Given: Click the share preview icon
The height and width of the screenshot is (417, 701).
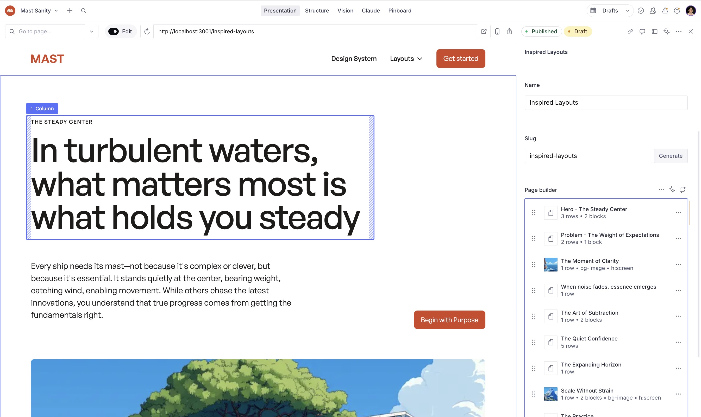Looking at the screenshot, I should [509, 31].
